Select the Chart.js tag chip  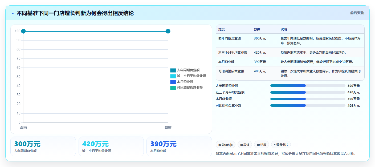click(x=226, y=145)
